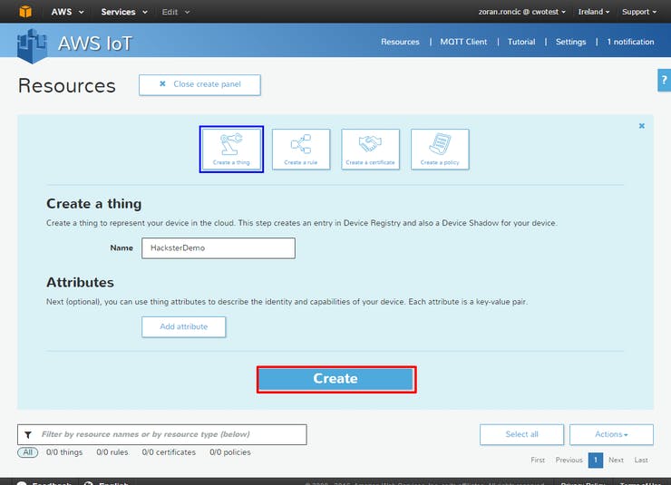Select the Create a thing icon
The height and width of the screenshot is (485, 671).
pyautogui.click(x=231, y=150)
